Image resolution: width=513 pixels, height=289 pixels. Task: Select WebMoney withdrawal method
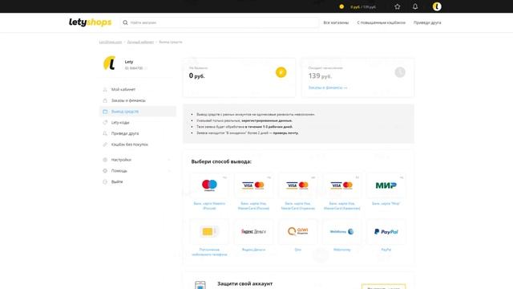[x=342, y=232]
